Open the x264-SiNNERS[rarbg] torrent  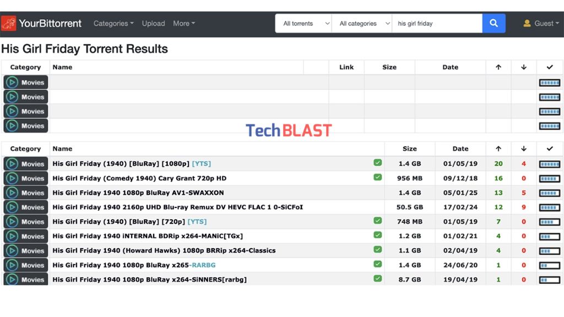150,280
